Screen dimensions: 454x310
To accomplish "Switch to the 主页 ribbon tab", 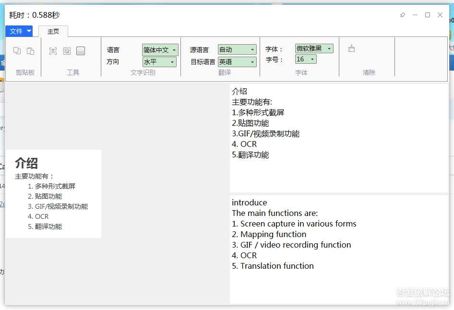I will tap(53, 31).
